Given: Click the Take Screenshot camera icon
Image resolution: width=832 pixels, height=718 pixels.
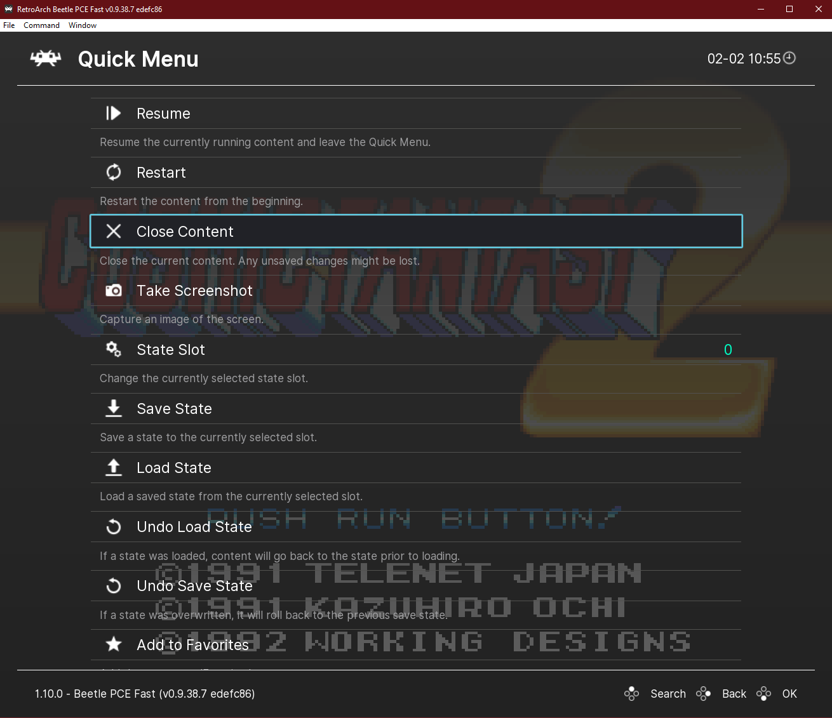Looking at the screenshot, I should click(x=114, y=290).
